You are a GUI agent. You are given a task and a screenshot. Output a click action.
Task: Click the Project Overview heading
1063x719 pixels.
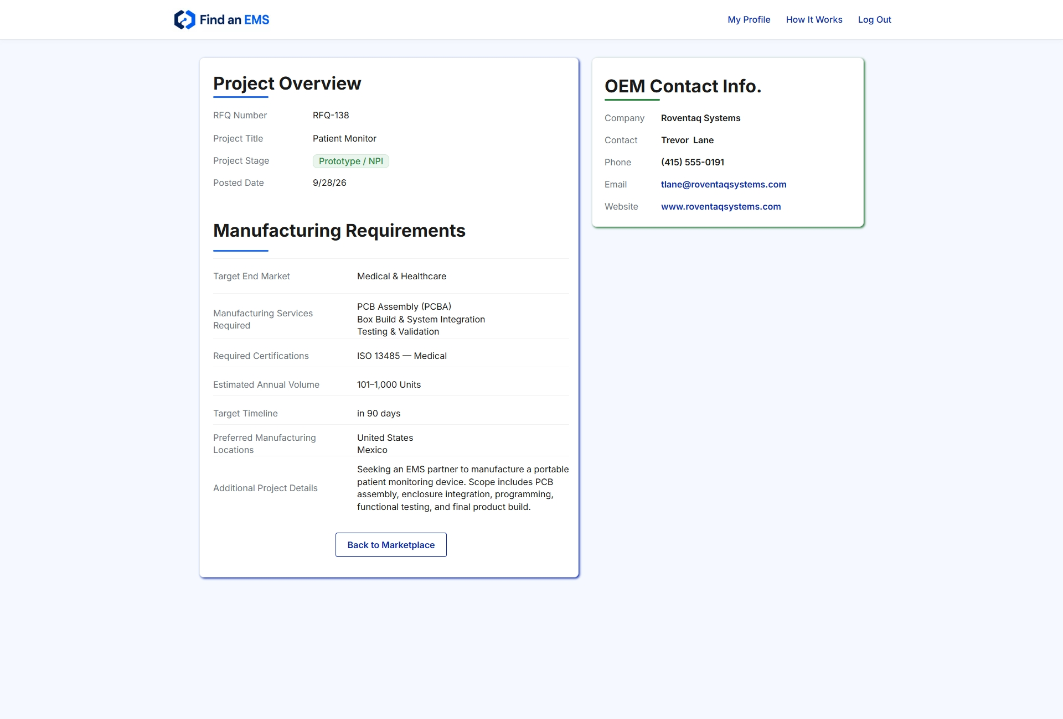(287, 84)
